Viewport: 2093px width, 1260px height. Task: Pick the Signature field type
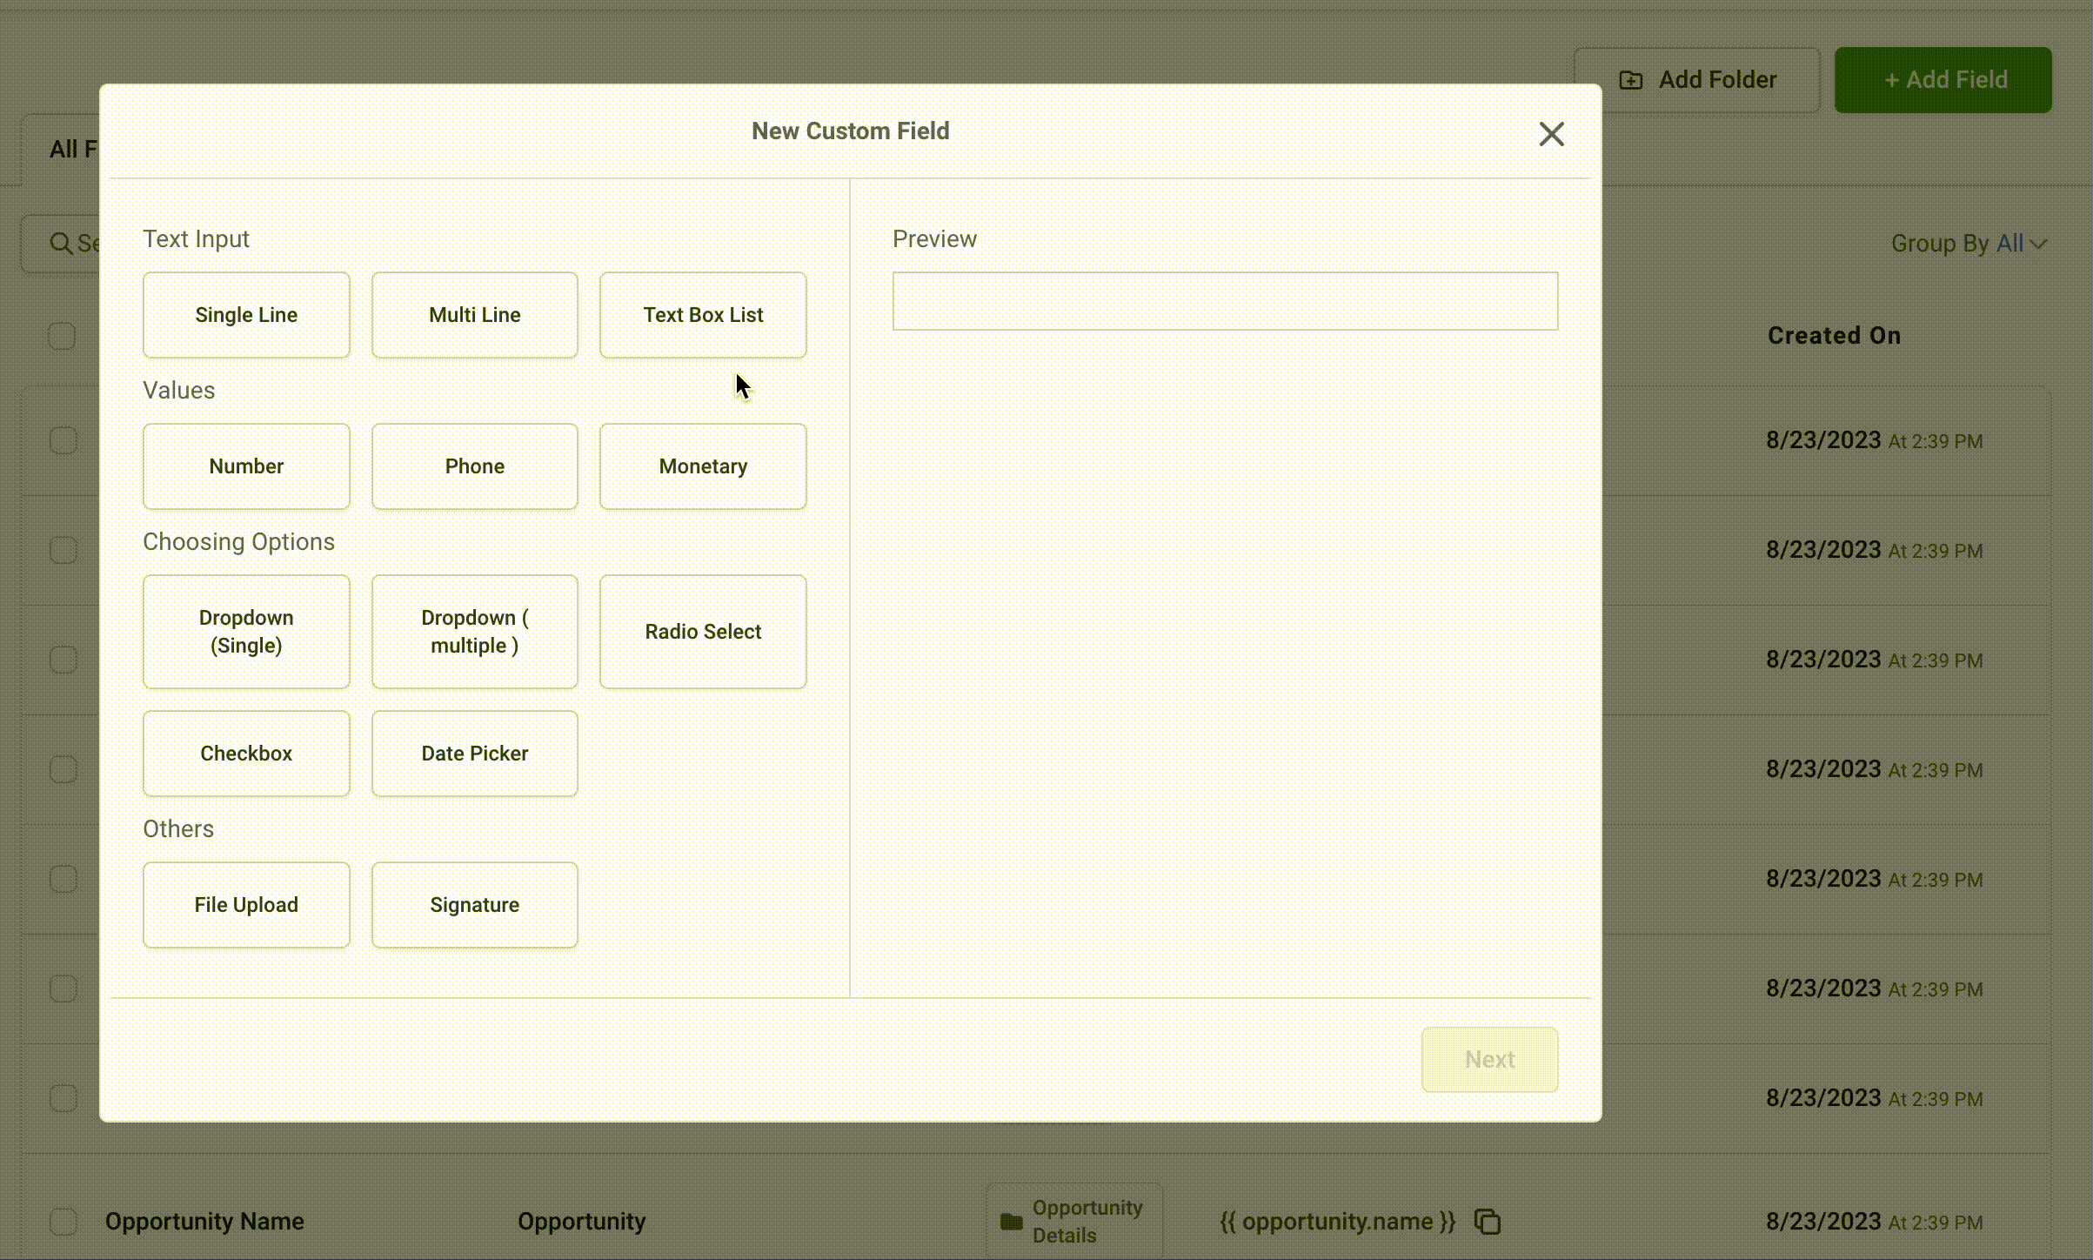pyautogui.click(x=474, y=905)
